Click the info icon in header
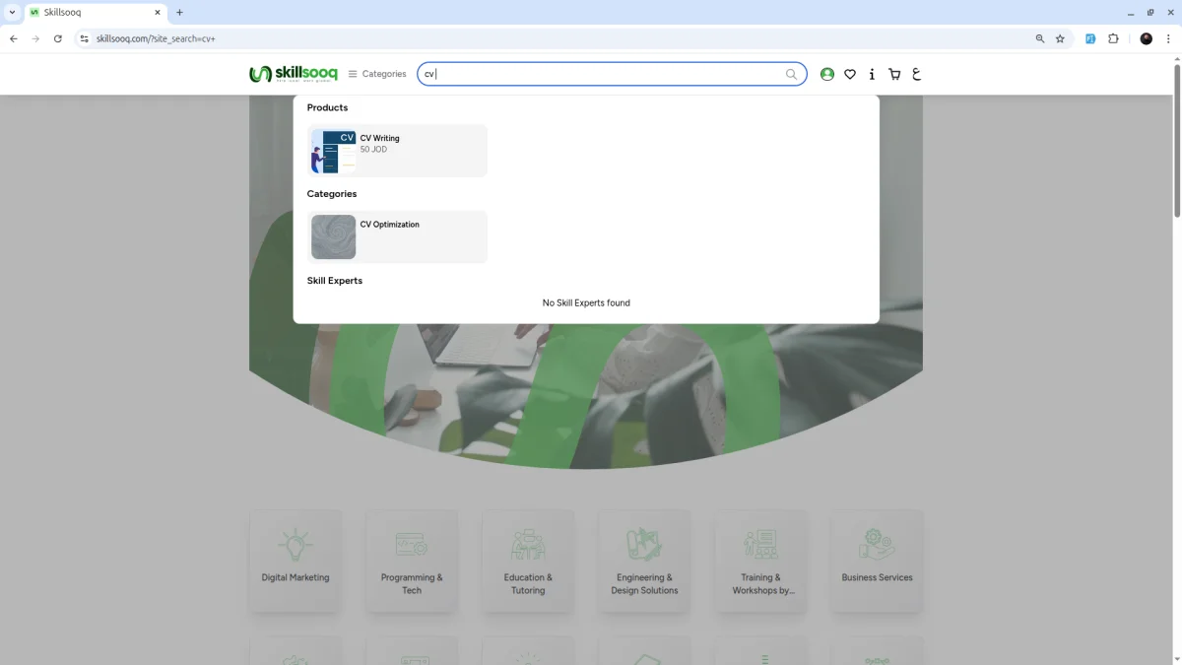The height and width of the screenshot is (665, 1182). click(x=872, y=74)
